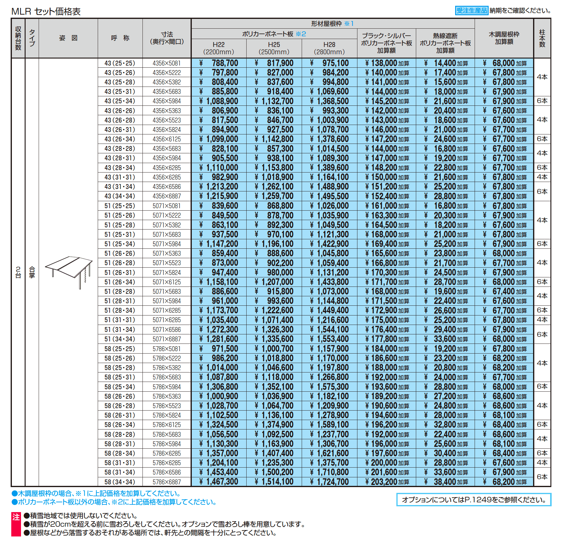
Task: Click the 熱線遮断ポリカーボネート板 加算額 header
Action: click(x=445, y=43)
